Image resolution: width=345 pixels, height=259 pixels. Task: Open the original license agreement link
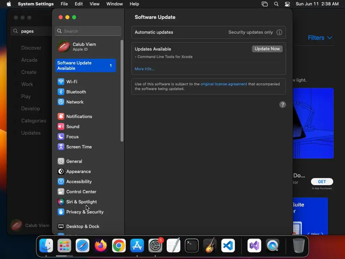(224, 84)
